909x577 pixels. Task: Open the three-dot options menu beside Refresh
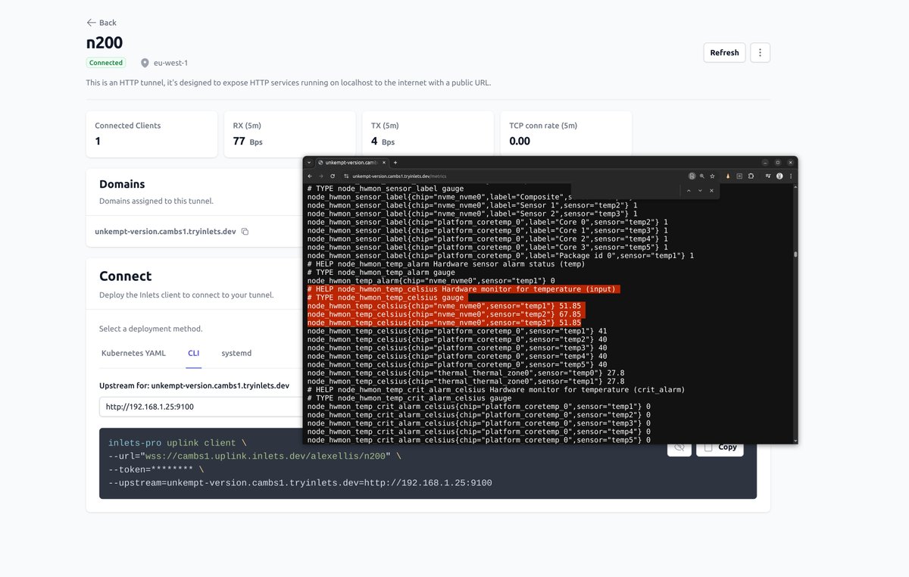(760, 52)
